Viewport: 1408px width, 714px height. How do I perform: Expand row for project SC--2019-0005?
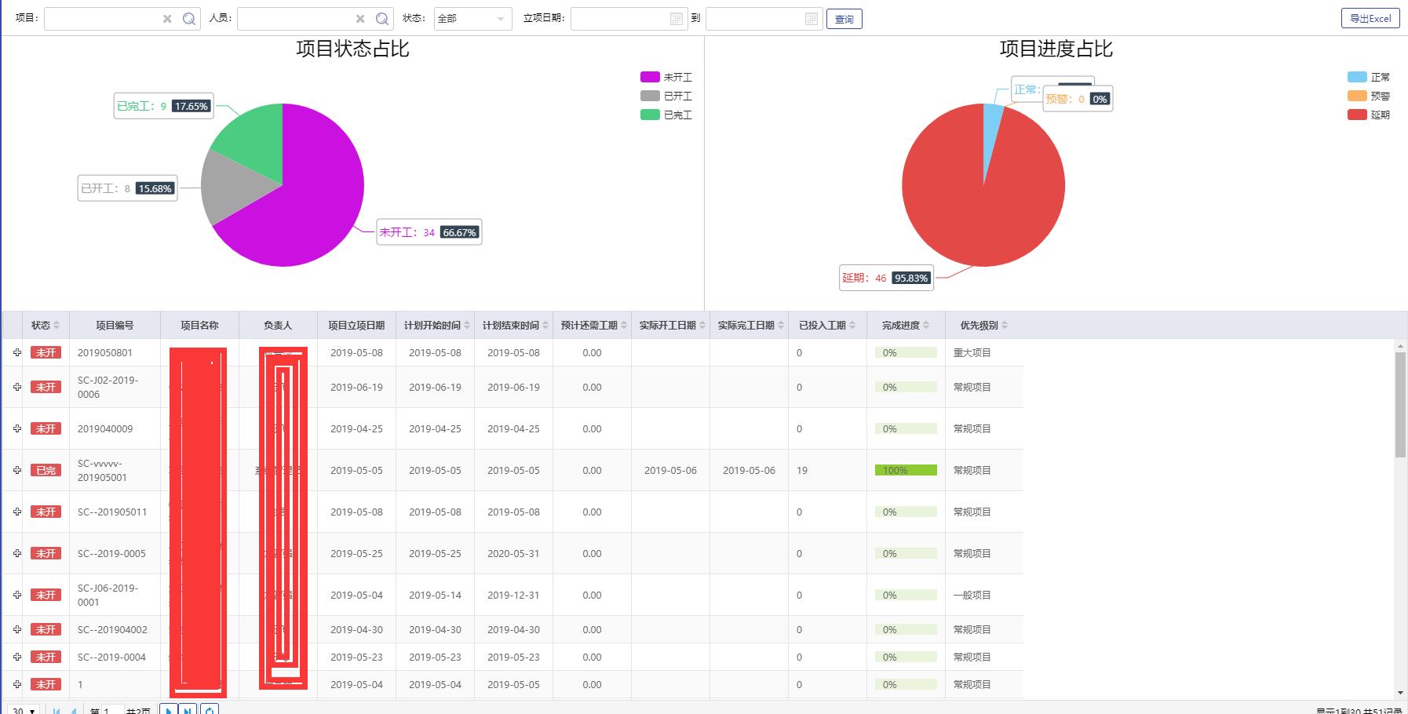(17, 553)
